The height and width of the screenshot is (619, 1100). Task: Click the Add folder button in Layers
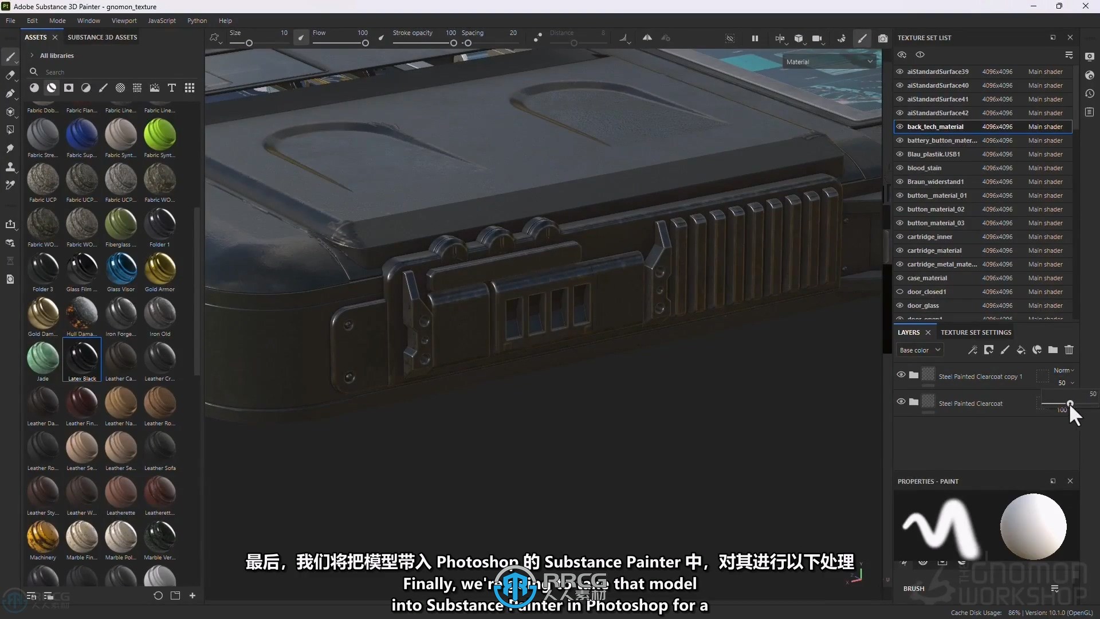1053,349
